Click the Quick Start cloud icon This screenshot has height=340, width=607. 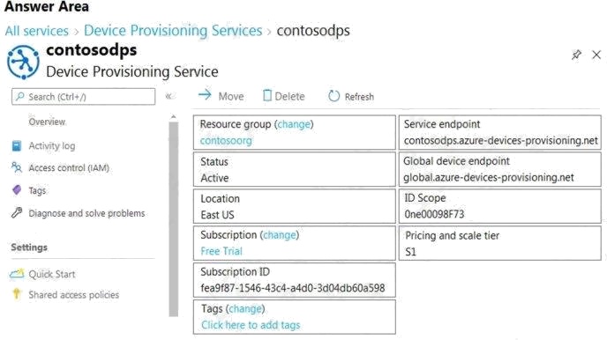pyautogui.click(x=17, y=274)
